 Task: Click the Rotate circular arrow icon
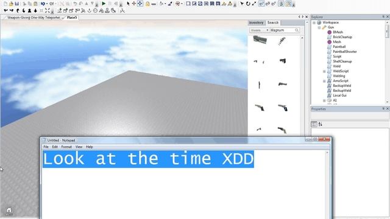pos(248,4)
